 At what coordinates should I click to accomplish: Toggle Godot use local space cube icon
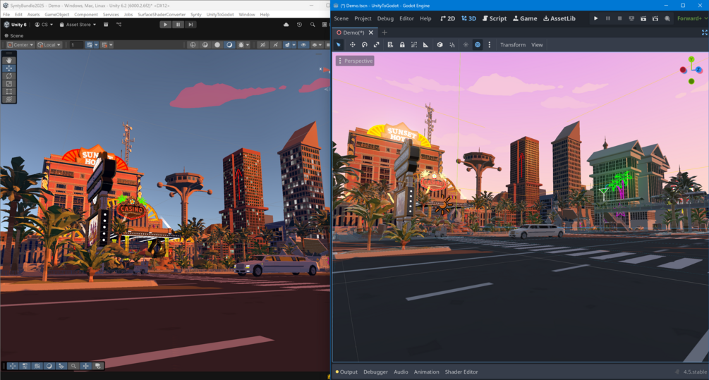440,44
